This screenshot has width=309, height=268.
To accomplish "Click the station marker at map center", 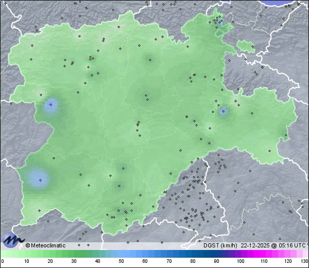I will [x=138, y=123].
